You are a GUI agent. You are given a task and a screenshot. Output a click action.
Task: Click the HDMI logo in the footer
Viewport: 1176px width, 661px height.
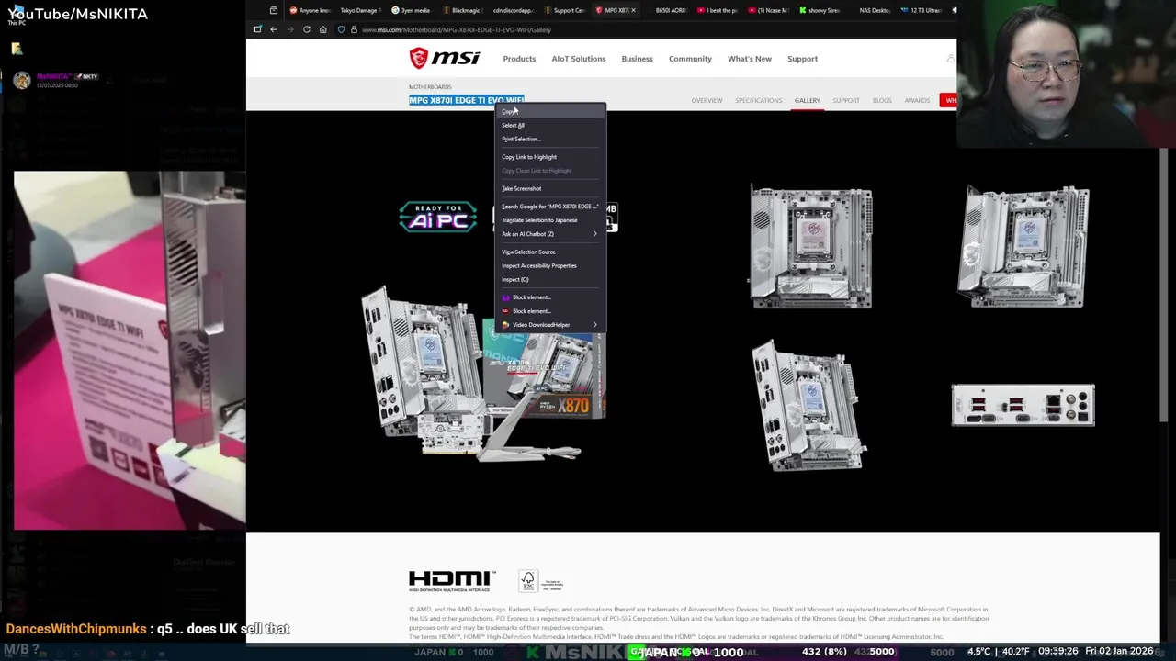(452, 579)
